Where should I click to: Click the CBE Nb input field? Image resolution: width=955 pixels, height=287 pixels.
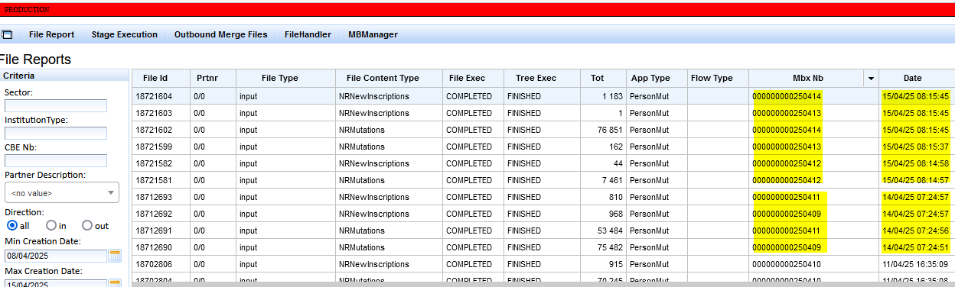click(56, 160)
